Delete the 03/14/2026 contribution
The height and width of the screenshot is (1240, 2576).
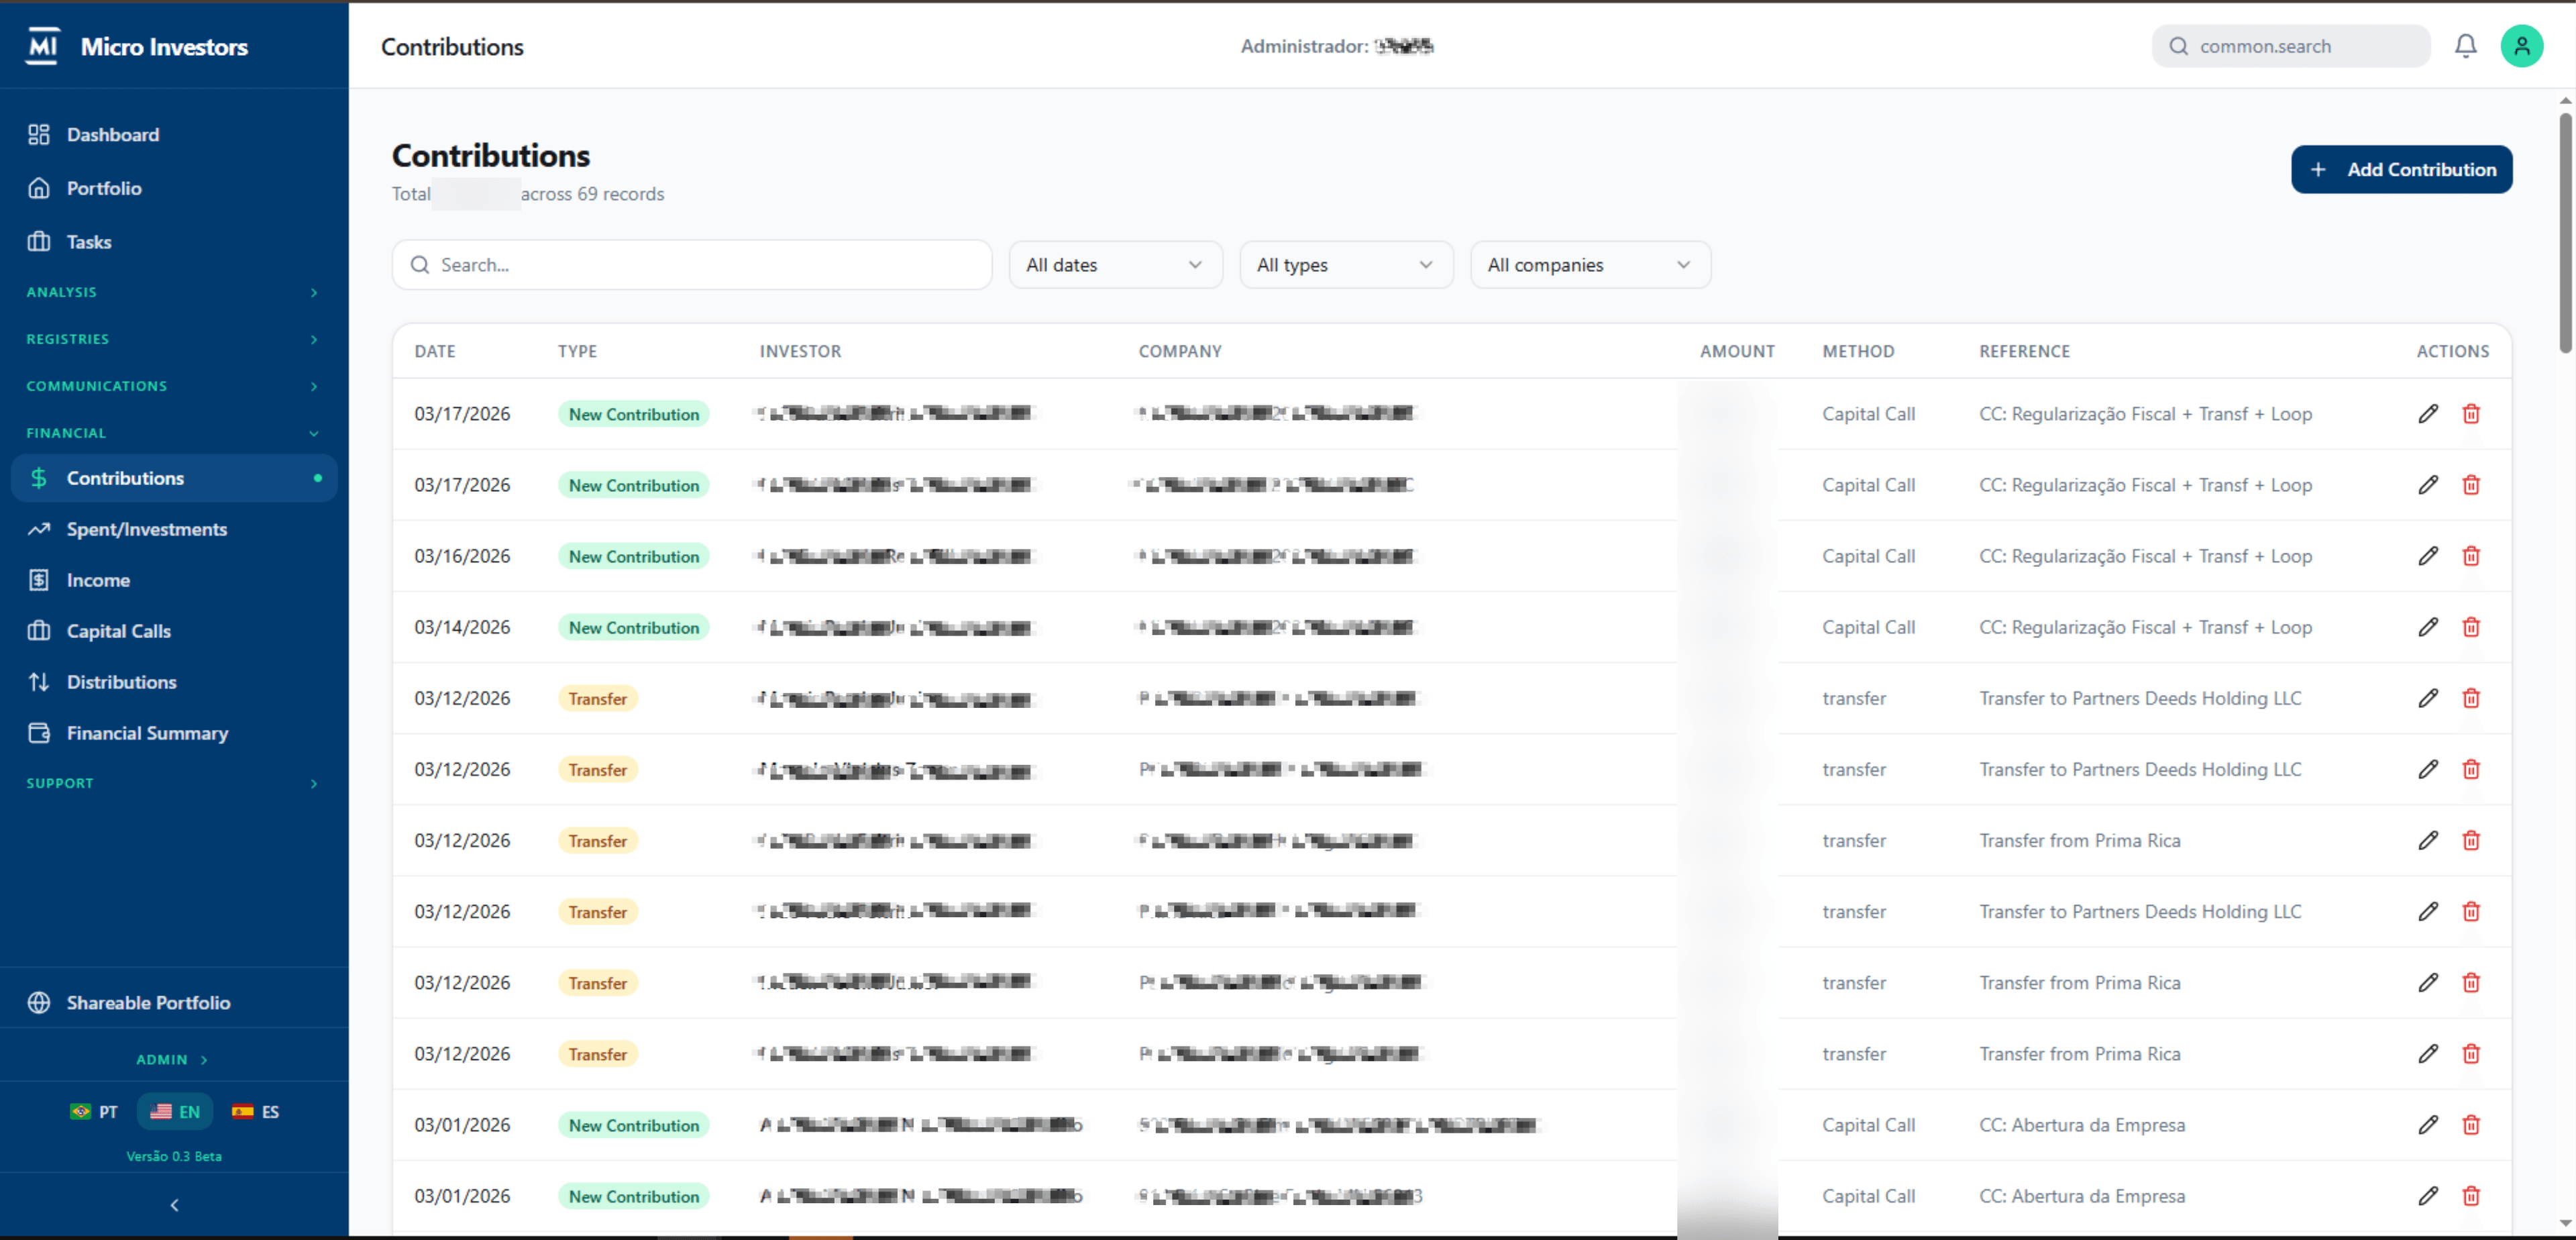tap(2470, 627)
